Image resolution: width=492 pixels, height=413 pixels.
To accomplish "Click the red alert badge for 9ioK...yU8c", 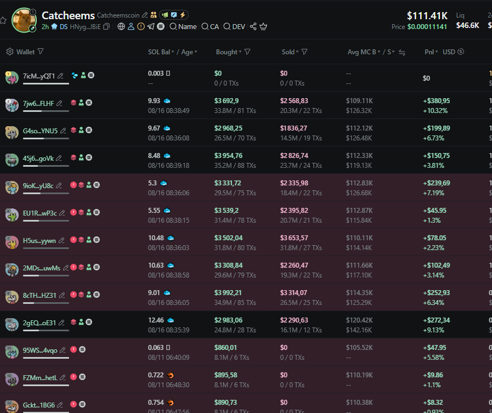I will (x=73, y=185).
